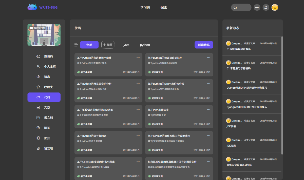Click 官方学习圈 icon on 验证码自动识别 card
The height and width of the screenshot is (180, 304).
(x=149, y=72)
